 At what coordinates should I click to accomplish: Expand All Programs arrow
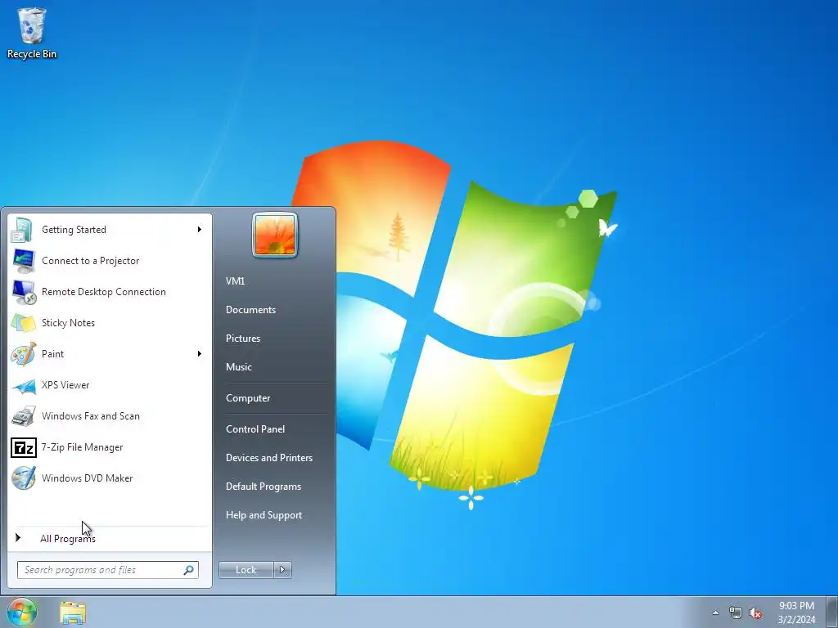click(18, 538)
